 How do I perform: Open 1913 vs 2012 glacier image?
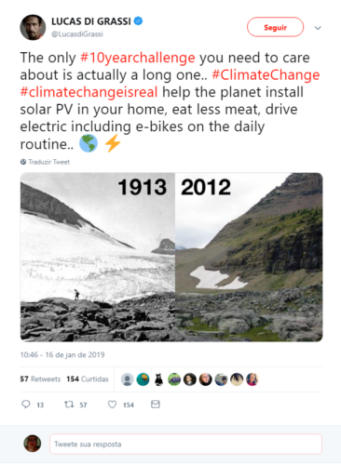tap(171, 258)
